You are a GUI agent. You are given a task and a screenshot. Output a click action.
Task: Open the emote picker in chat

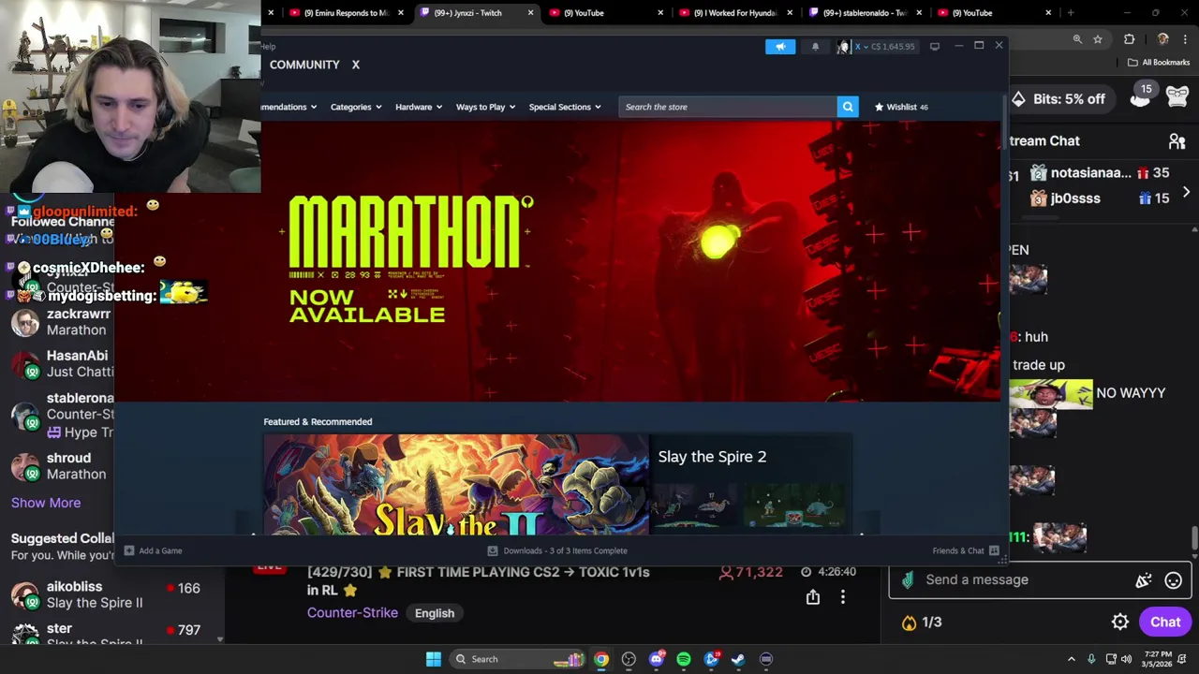(x=1173, y=580)
